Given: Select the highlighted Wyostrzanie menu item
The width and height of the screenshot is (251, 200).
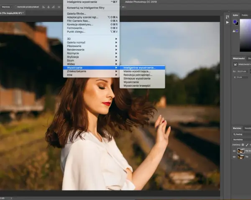Looking at the screenshot, I should click(x=91, y=67).
